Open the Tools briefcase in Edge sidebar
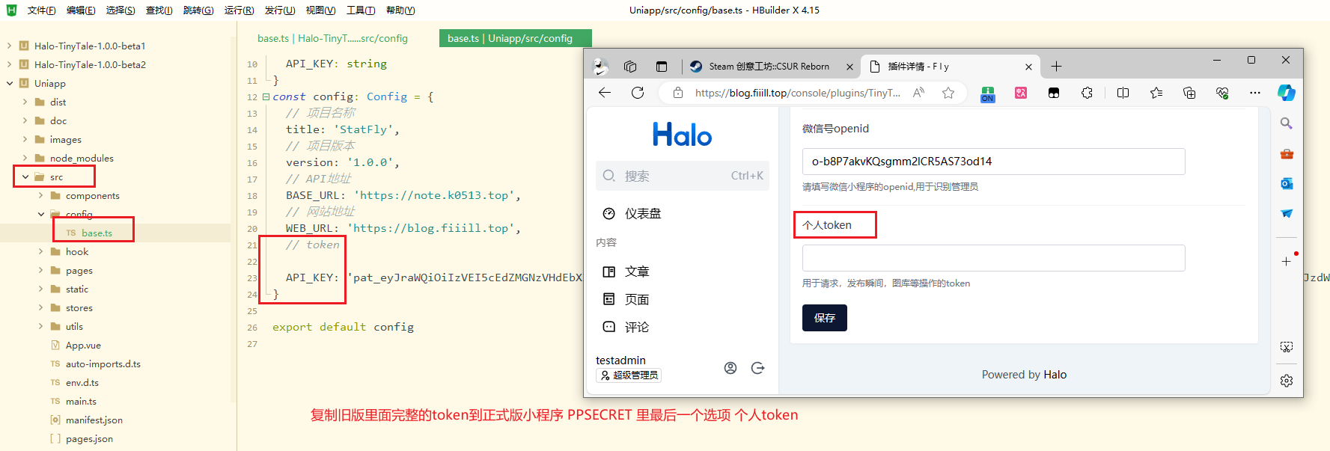 [x=1287, y=154]
